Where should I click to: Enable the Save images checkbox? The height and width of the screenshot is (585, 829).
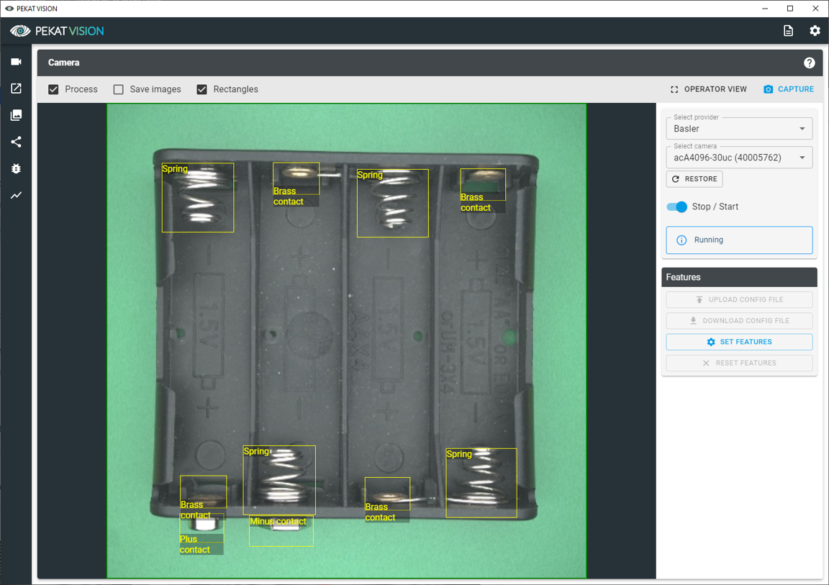(x=119, y=89)
